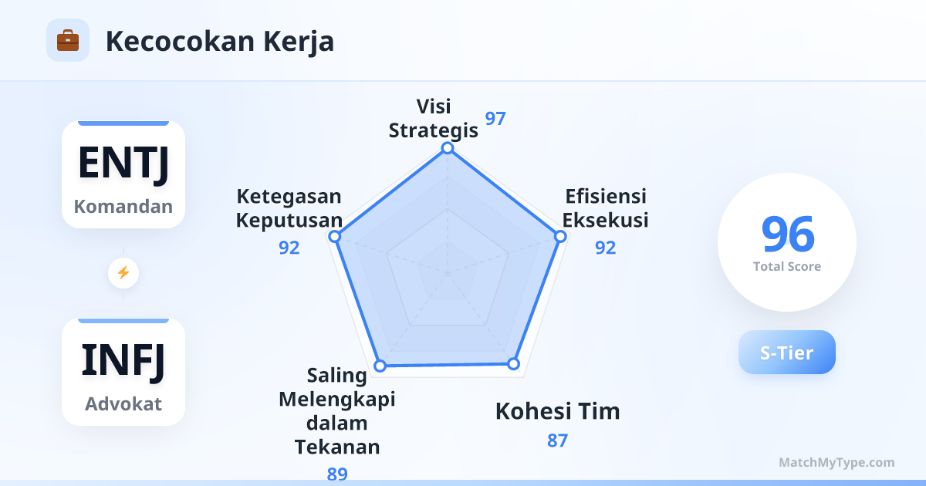This screenshot has height=486, width=926.
Task: Click the Kecocokan Kerja heading
Action: (220, 41)
